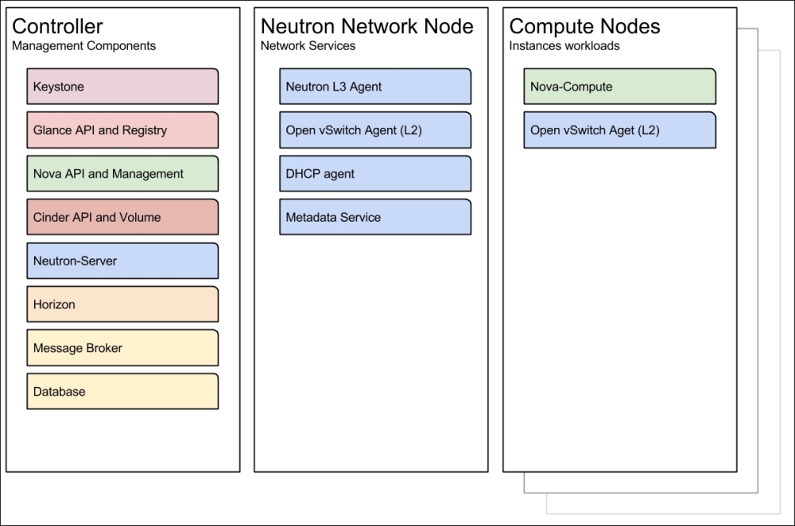This screenshot has height=526, width=795.
Task: Select the Instances workloads subtitle
Action: (564, 45)
